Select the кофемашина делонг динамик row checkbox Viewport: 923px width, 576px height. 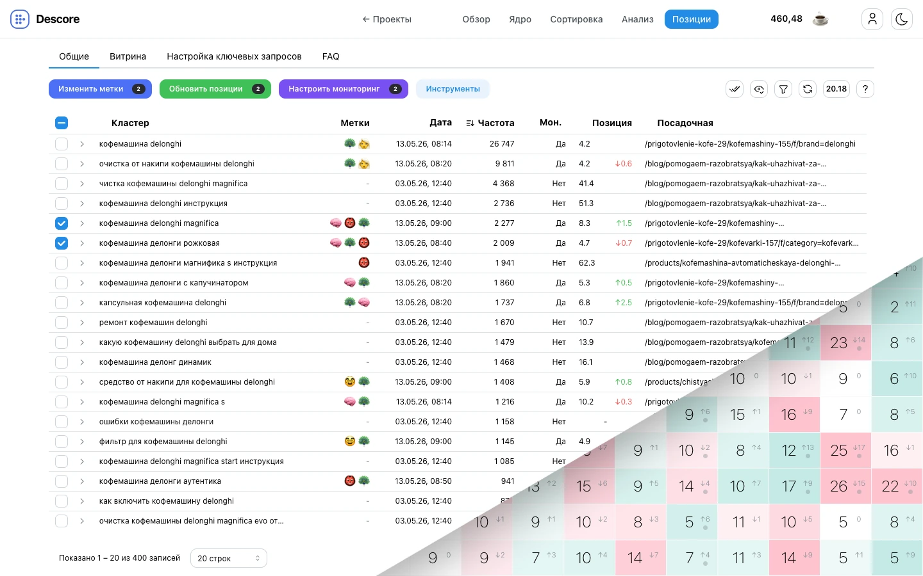pyautogui.click(x=62, y=362)
